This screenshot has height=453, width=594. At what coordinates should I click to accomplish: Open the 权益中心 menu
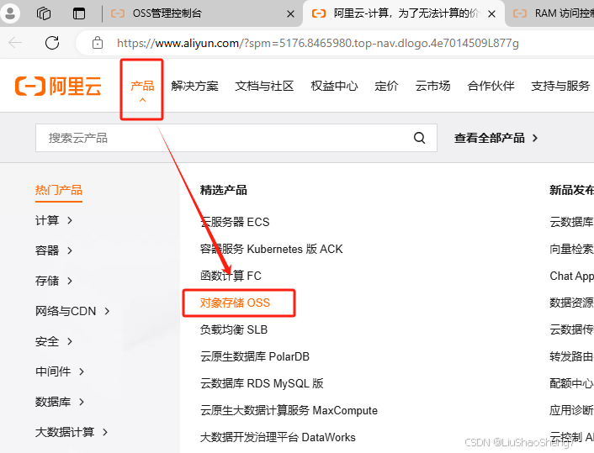334,86
